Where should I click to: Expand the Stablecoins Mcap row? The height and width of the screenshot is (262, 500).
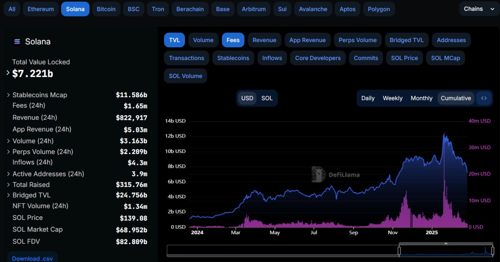[x=8, y=95]
